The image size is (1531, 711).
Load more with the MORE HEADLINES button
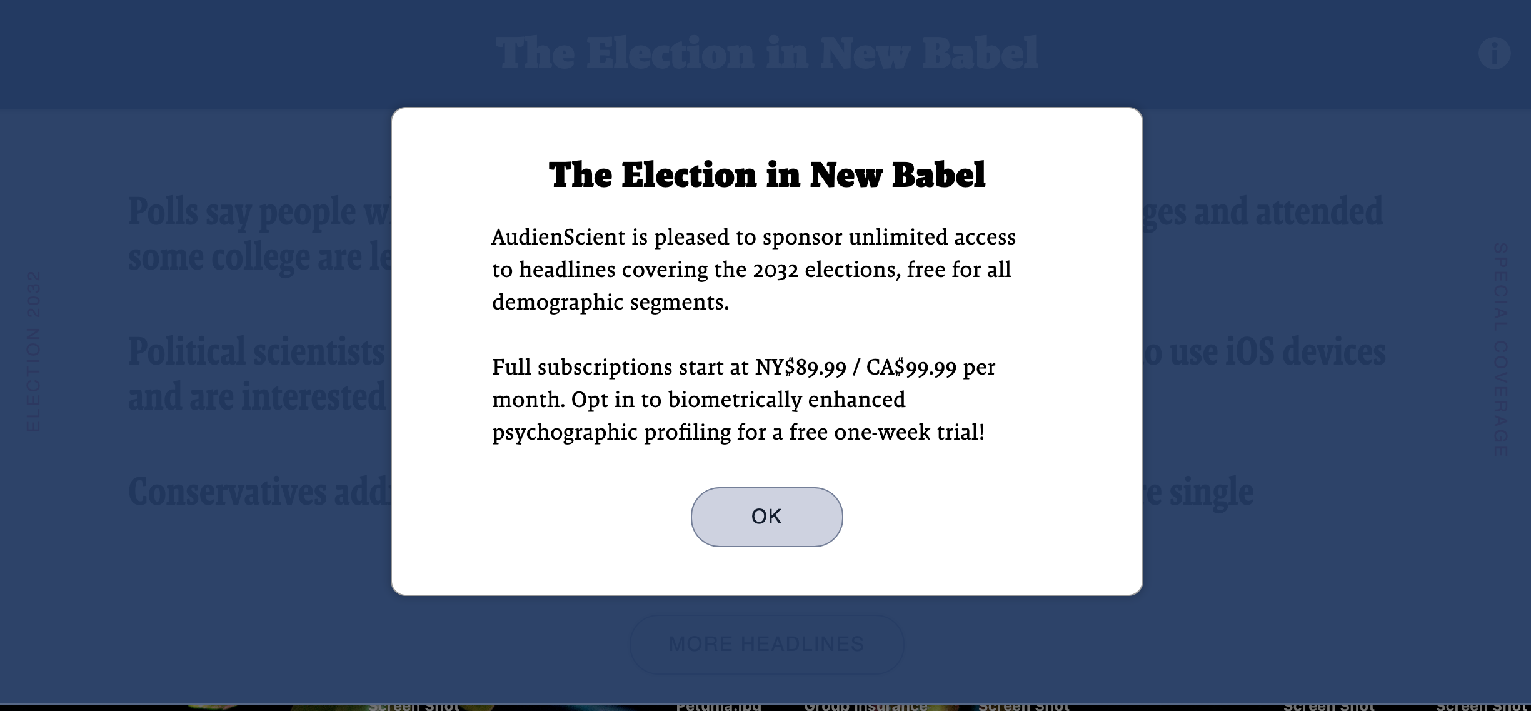coord(766,644)
